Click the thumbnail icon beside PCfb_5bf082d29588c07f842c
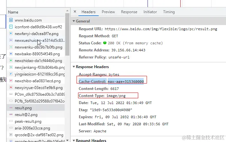This screenshot has height=142, width=226. (x=11, y=101)
